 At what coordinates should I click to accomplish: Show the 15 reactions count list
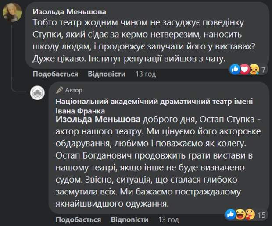click(262, 215)
